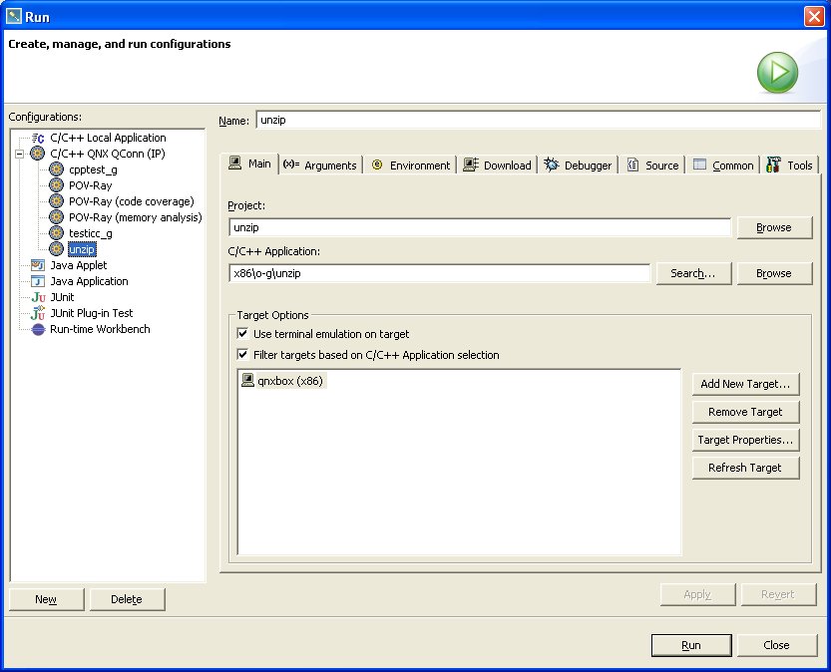Click the C/C++ Local Application icon

tap(36, 138)
